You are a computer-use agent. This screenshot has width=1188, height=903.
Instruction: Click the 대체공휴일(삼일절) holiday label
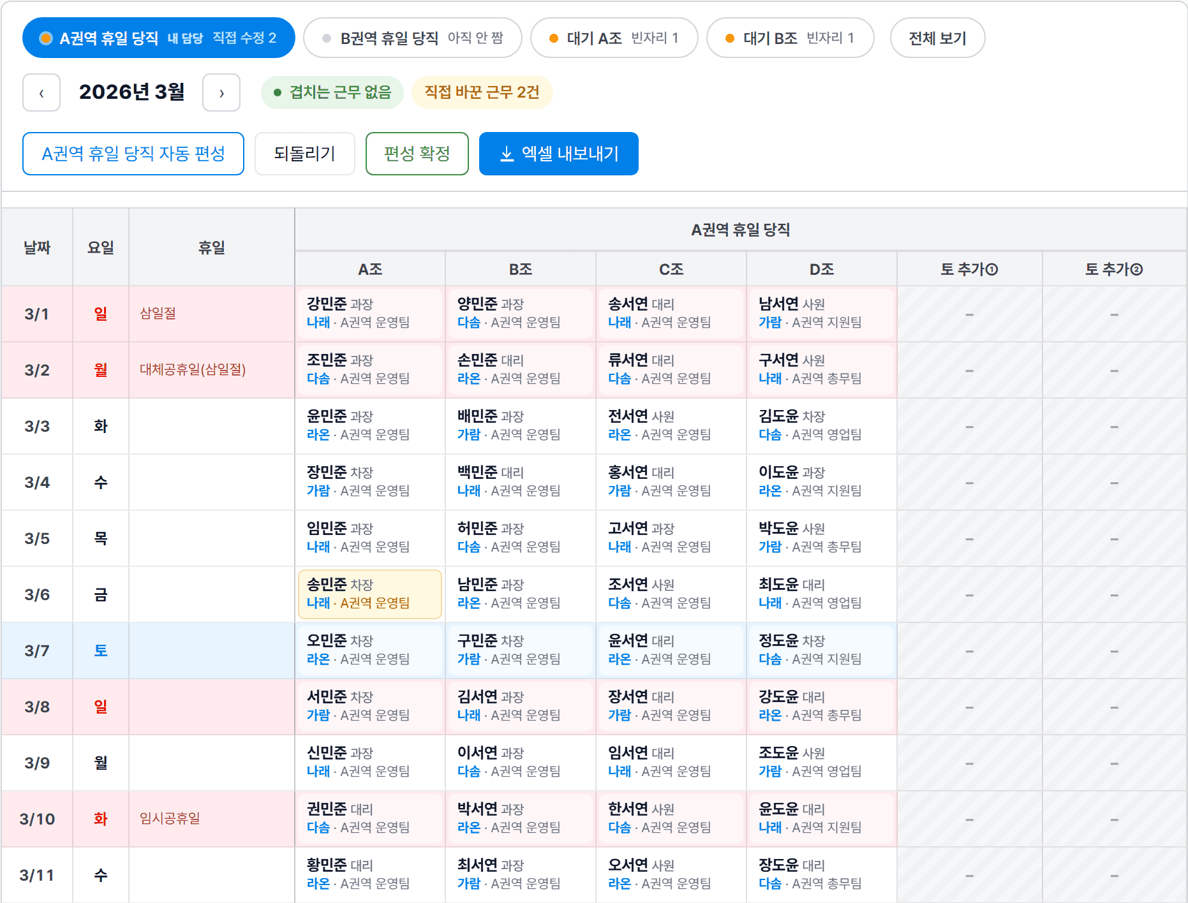[193, 369]
